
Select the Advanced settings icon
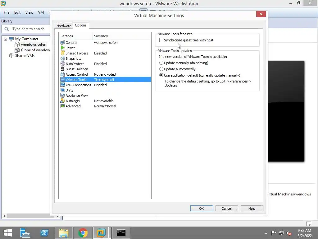pyautogui.click(x=63, y=106)
